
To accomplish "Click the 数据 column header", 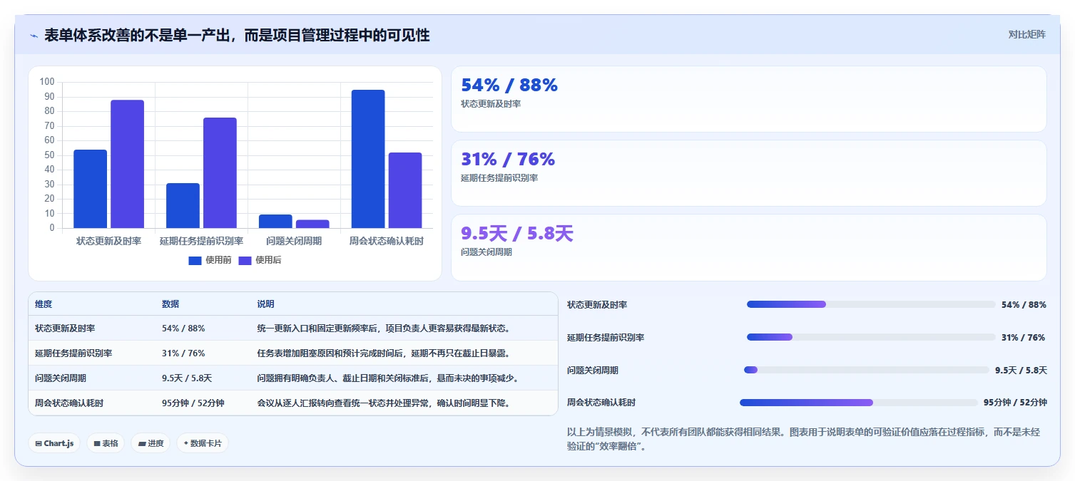I will (x=170, y=304).
